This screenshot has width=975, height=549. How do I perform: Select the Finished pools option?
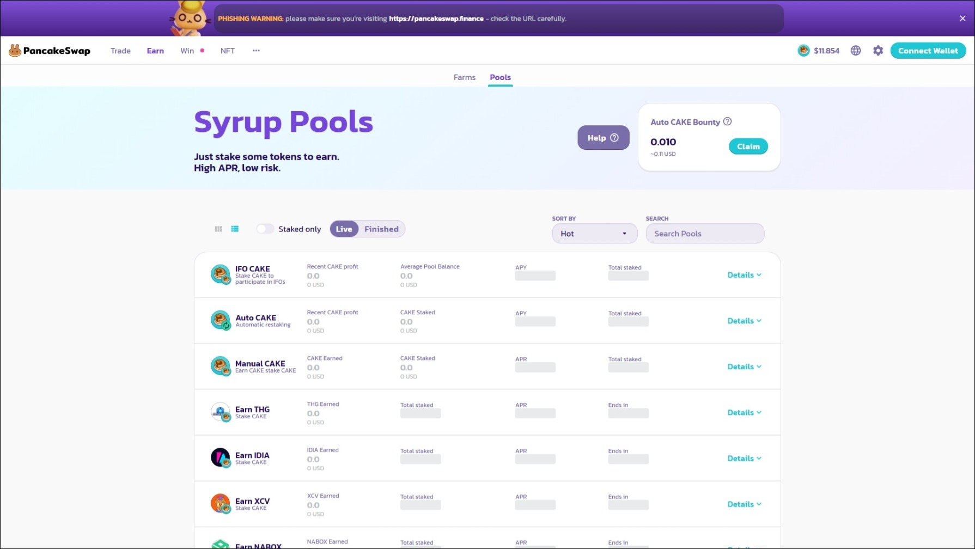[x=381, y=229]
